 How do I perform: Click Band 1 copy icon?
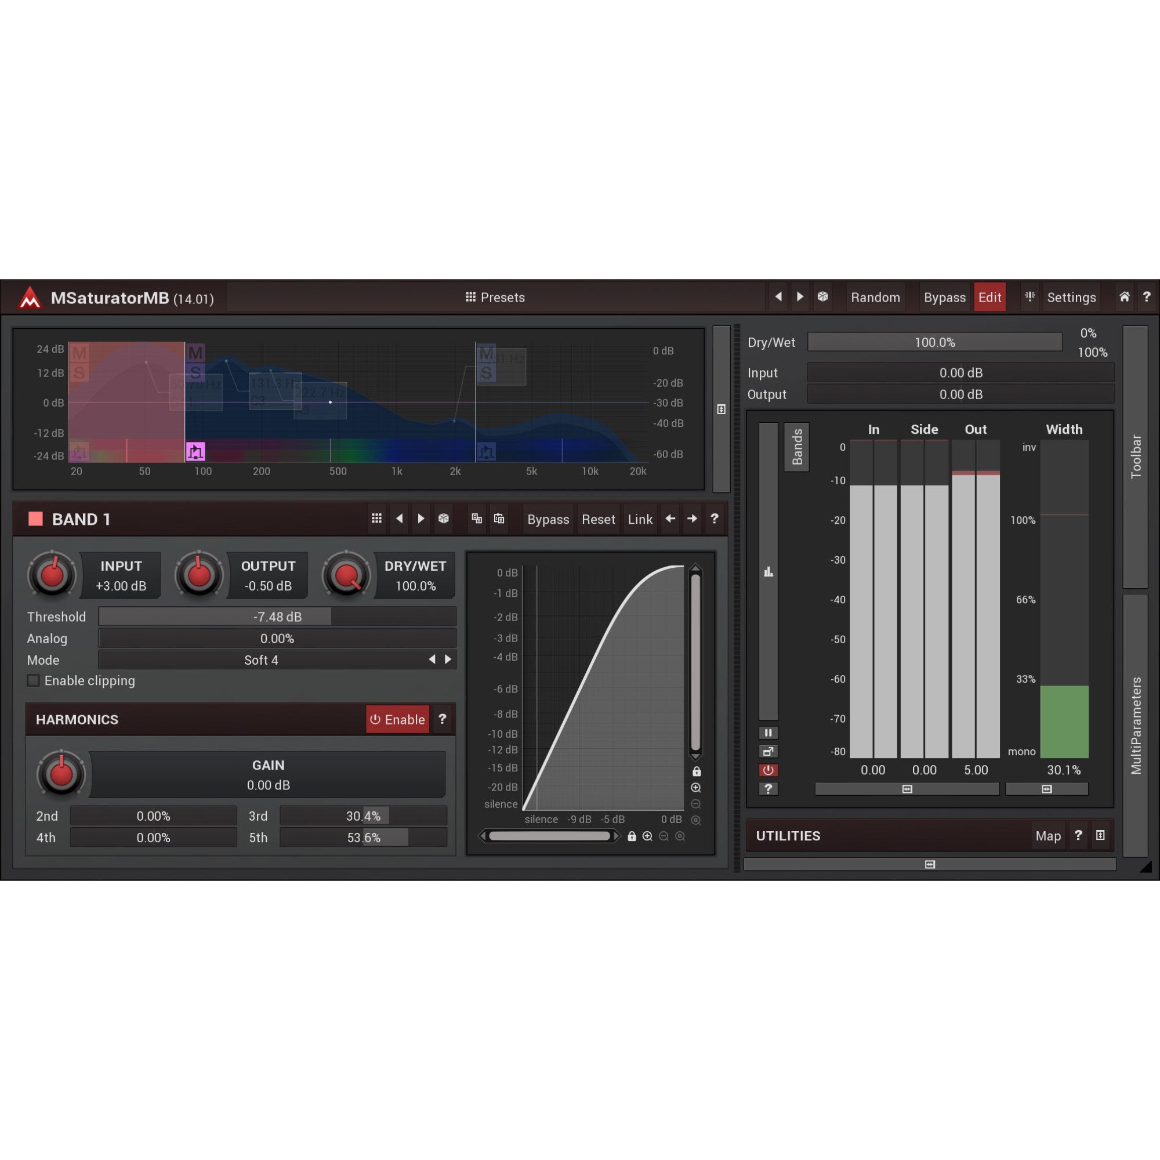pyautogui.click(x=477, y=519)
